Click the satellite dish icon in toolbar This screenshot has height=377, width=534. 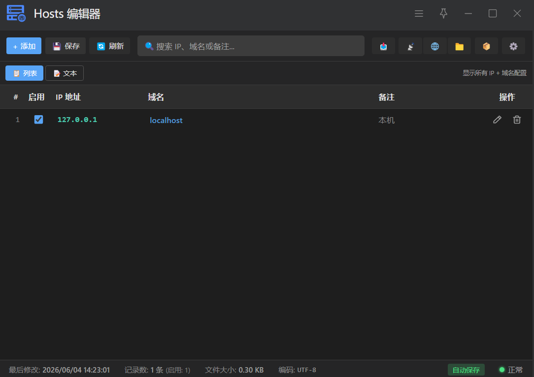click(x=410, y=46)
